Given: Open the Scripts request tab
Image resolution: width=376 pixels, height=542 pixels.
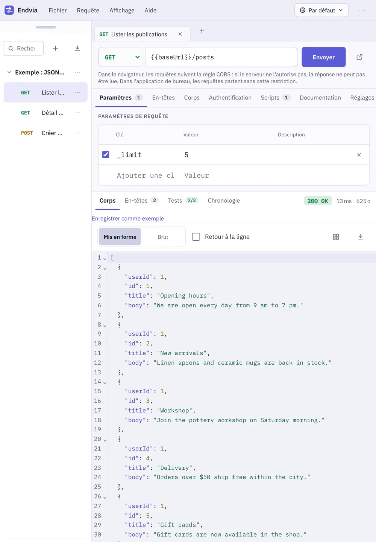Looking at the screenshot, I should click(276, 98).
